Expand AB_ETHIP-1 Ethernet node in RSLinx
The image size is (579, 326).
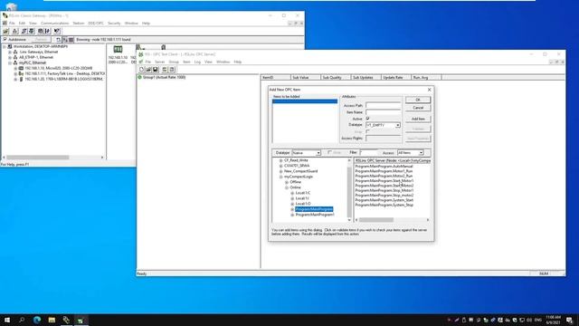(10, 57)
